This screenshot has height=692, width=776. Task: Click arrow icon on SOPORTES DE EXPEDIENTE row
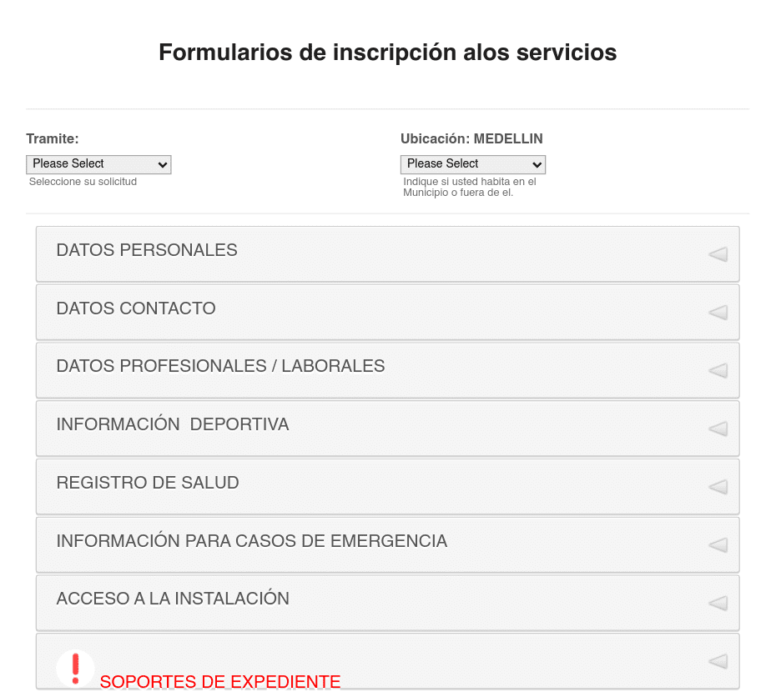(718, 661)
